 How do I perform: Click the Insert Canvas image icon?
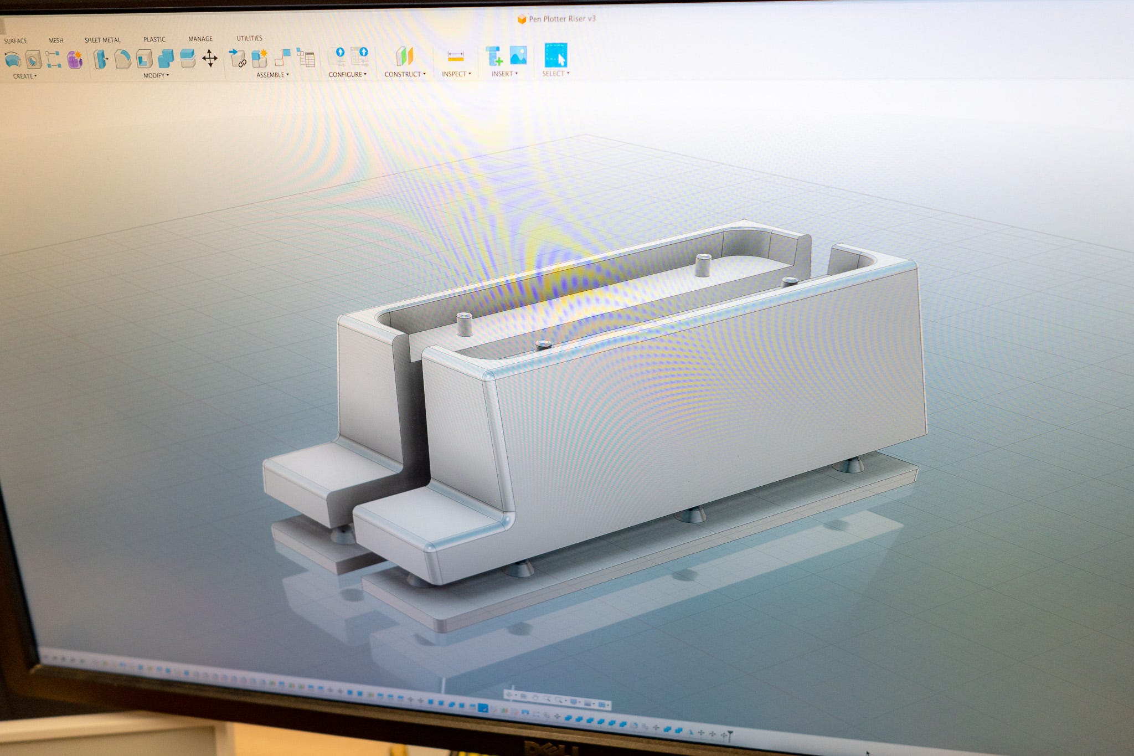518,55
